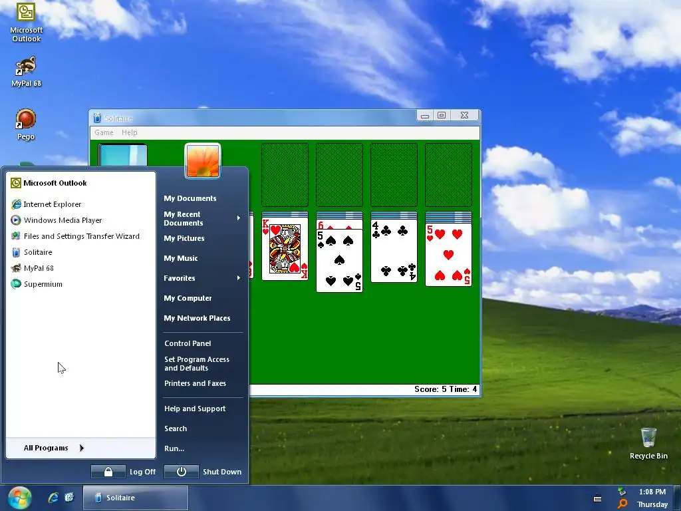Open Search from Start menu

(176, 428)
